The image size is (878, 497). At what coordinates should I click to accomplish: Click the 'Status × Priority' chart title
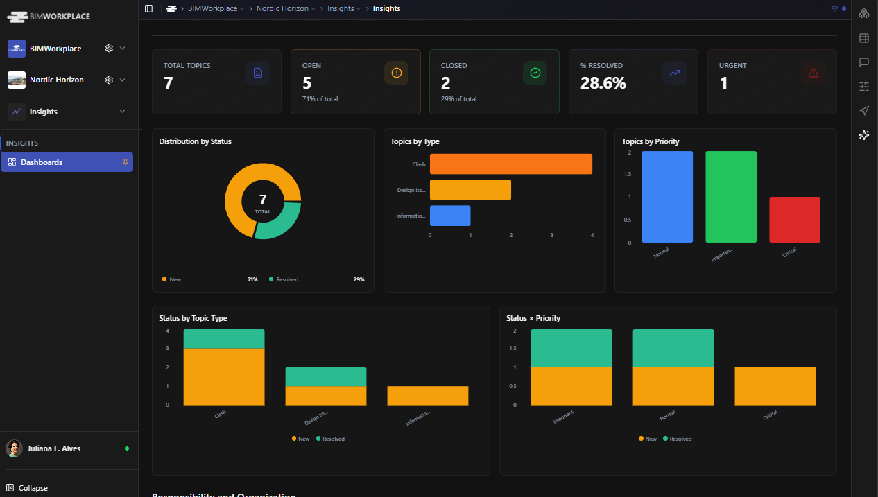tap(533, 318)
